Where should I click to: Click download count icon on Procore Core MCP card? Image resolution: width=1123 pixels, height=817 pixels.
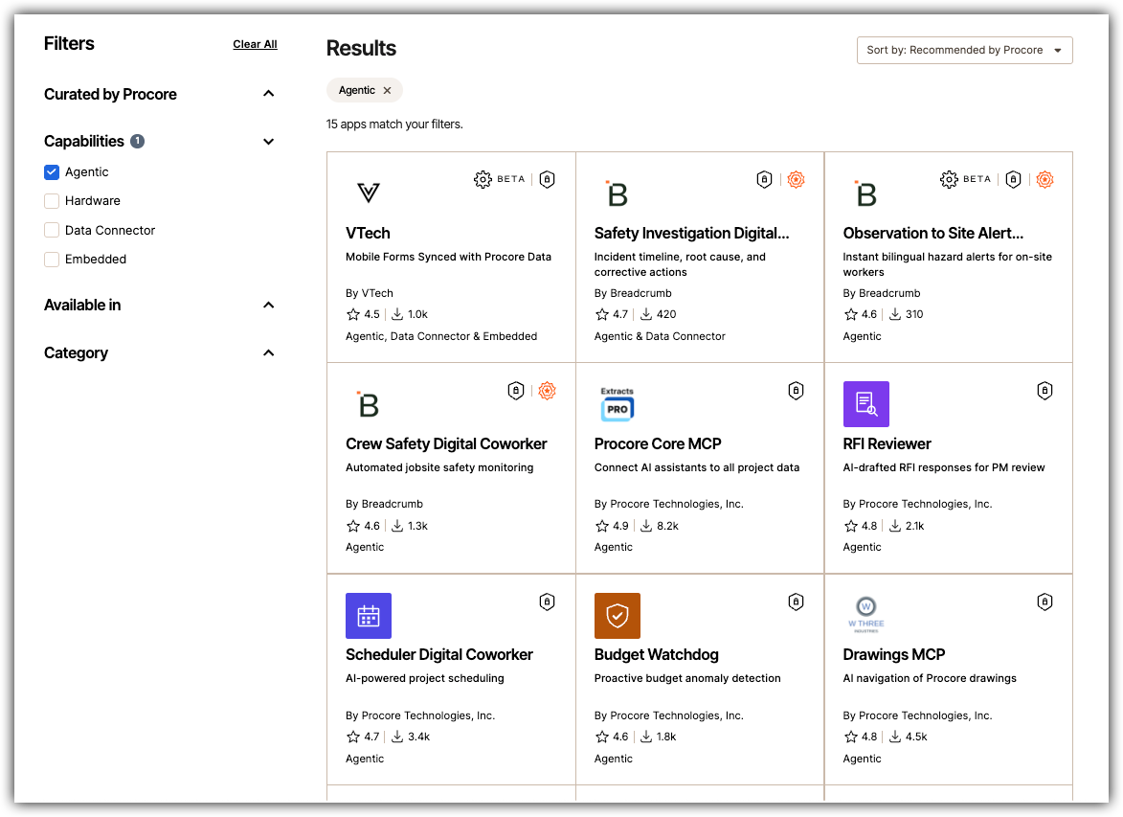click(646, 525)
